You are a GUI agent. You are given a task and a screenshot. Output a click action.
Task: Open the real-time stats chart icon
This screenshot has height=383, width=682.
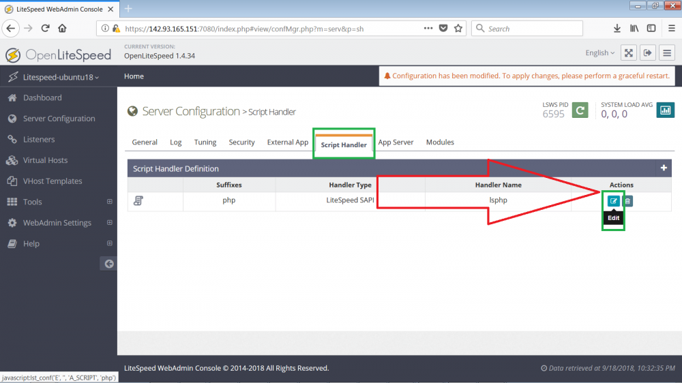(x=665, y=110)
